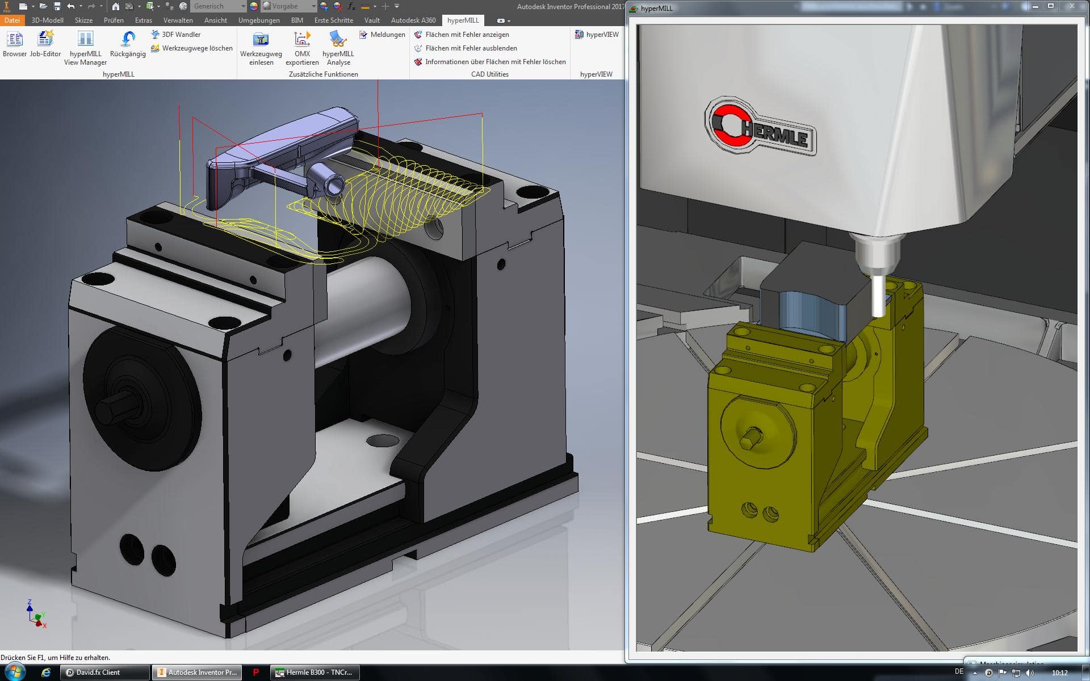Screen dimensions: 1090x681
Task: Open the Generisch material dropdown
Action: pos(219,6)
